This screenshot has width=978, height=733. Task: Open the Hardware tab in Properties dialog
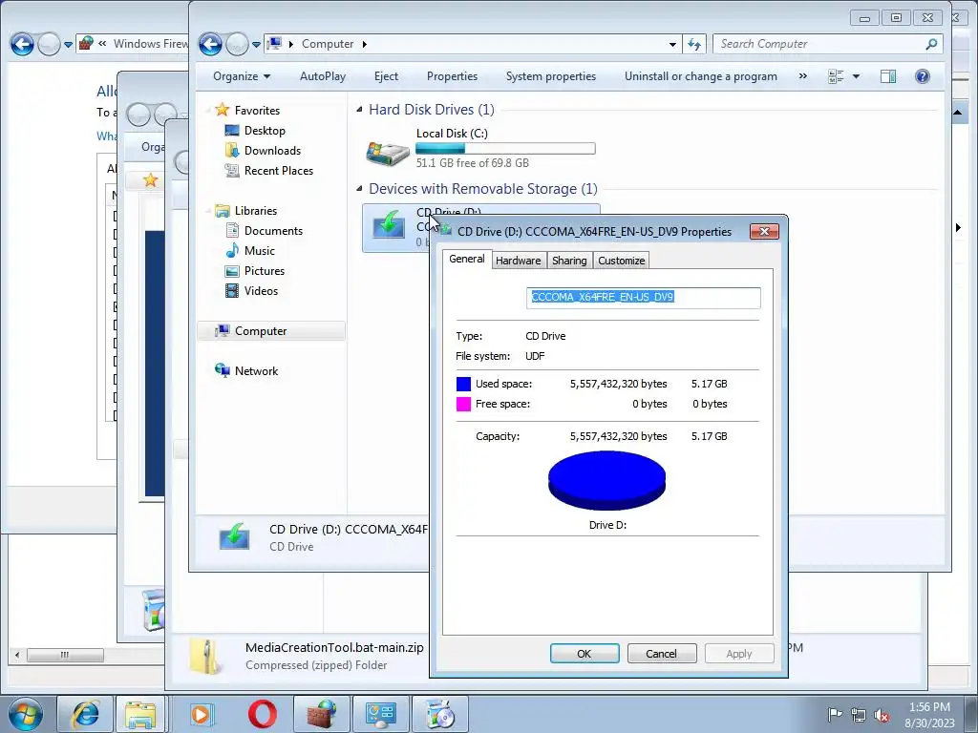518,261
